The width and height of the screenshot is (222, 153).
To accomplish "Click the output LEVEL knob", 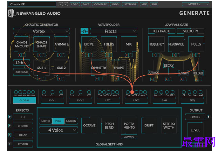I will (195, 130).
